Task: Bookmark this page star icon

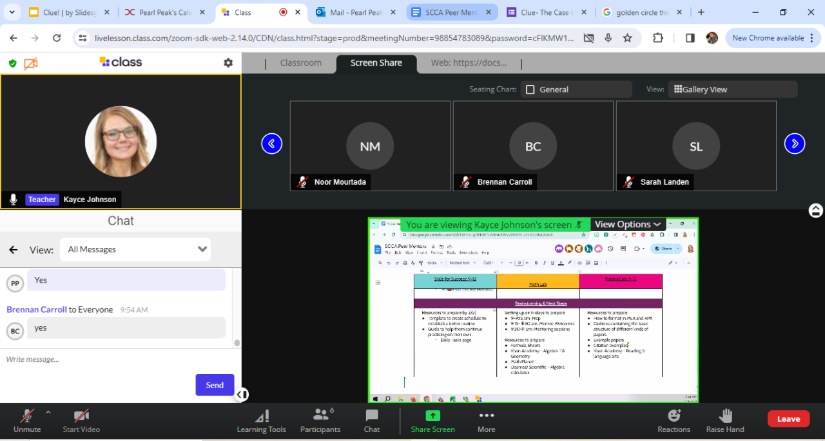Action: pos(627,38)
